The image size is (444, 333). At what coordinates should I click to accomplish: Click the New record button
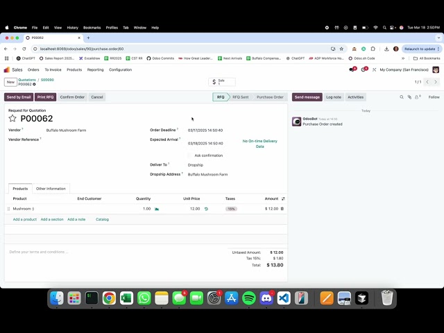[x=10, y=82]
